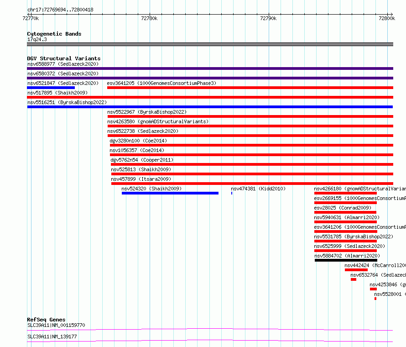Select the small nsv6532764 red bar
This screenshot has width=406, height=347.
click(x=354, y=279)
